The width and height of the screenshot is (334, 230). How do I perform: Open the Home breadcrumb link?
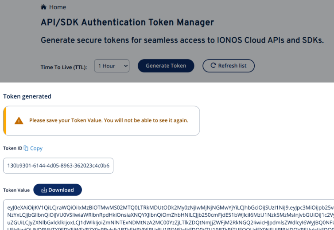(x=58, y=7)
